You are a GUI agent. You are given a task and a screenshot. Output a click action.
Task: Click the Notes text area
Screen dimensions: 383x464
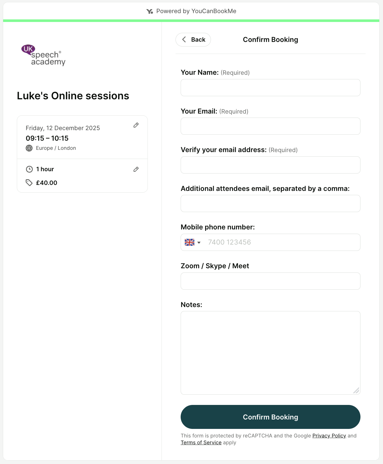[270, 353]
